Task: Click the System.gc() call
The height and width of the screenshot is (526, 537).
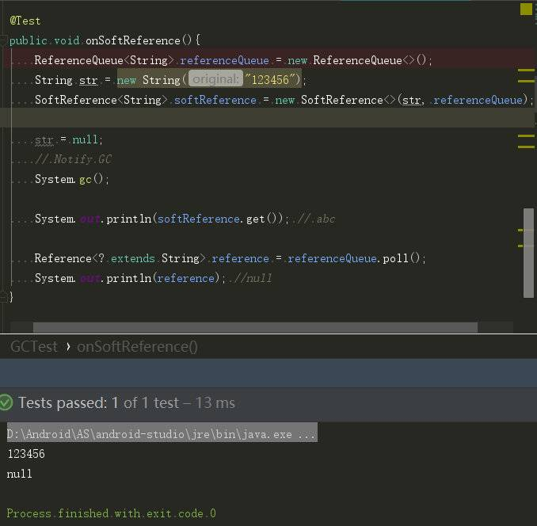Action: pos(71,179)
